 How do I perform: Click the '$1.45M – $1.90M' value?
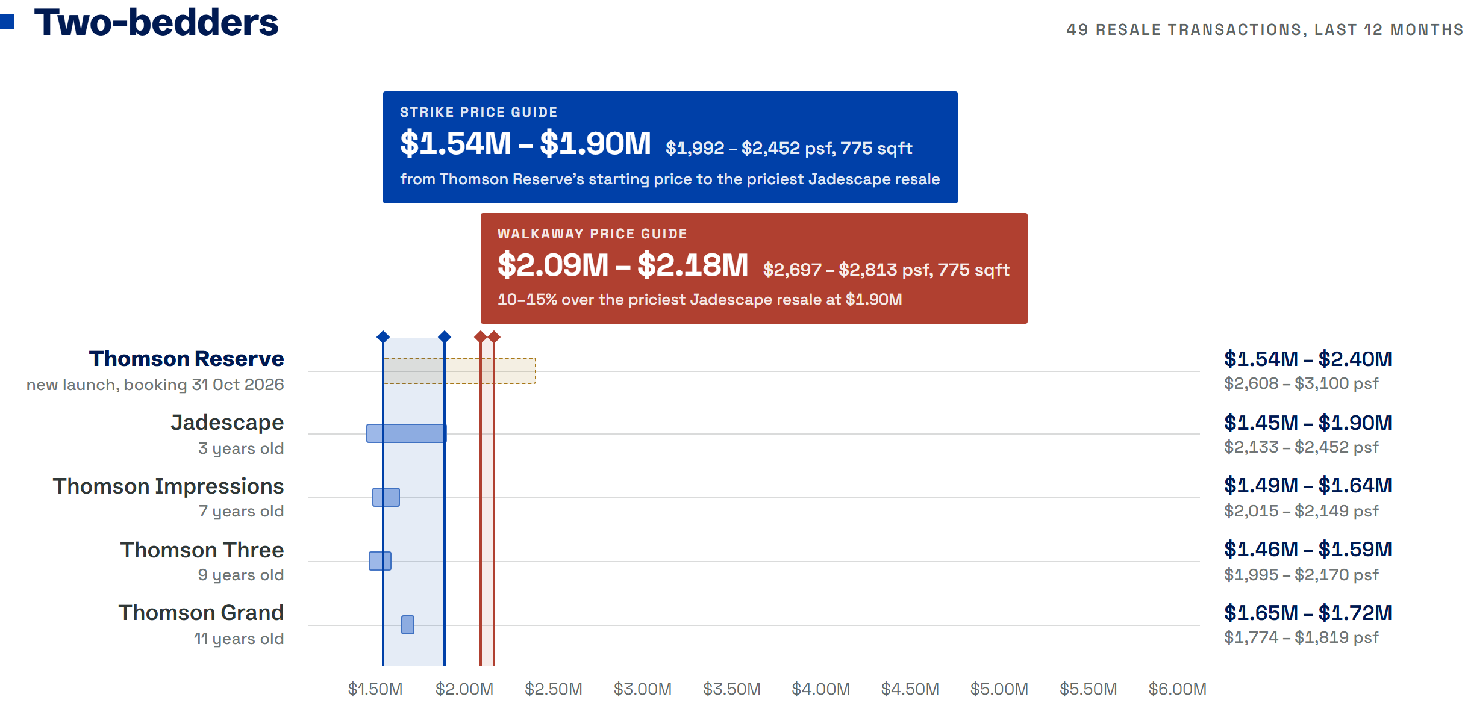click(x=1308, y=423)
